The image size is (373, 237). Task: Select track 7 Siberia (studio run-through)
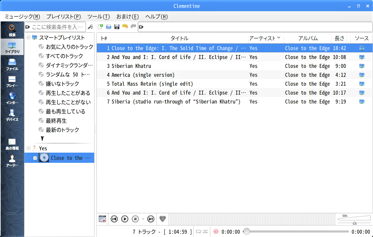pos(234,102)
